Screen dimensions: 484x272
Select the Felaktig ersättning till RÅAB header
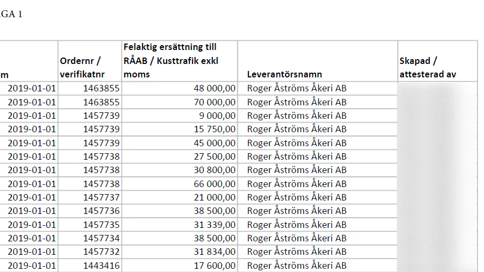[180, 61]
